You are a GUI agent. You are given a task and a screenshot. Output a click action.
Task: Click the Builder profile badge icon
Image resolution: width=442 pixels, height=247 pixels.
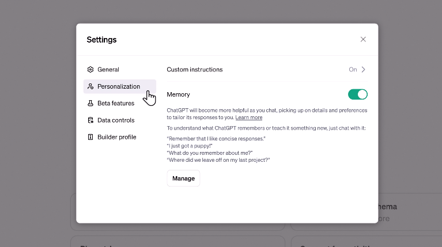(x=90, y=137)
